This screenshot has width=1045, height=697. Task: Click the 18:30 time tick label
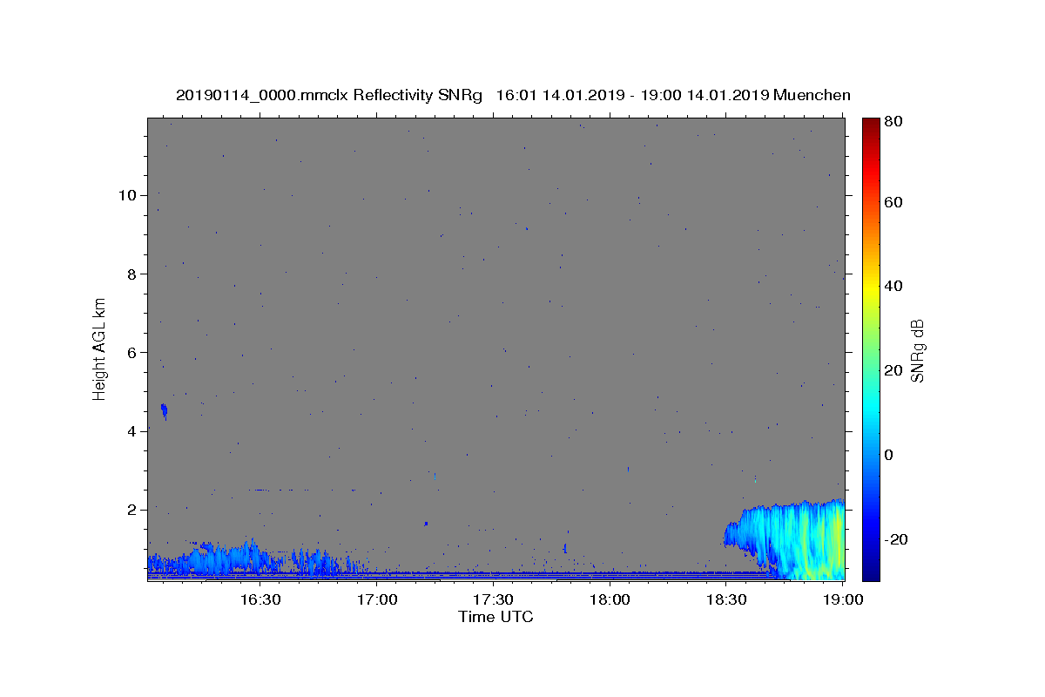(x=727, y=600)
